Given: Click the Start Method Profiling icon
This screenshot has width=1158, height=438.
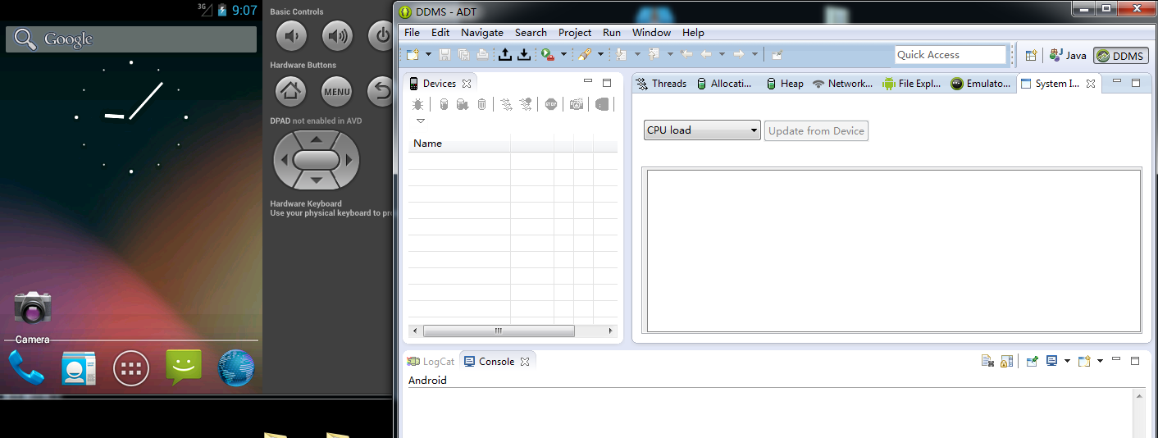Looking at the screenshot, I should tap(526, 104).
